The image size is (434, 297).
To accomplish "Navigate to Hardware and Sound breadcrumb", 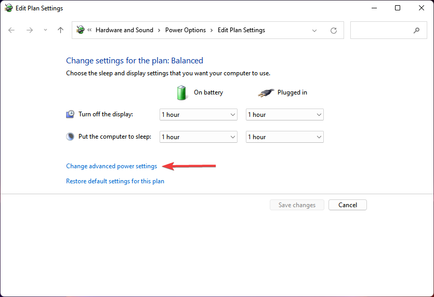I will click(124, 30).
